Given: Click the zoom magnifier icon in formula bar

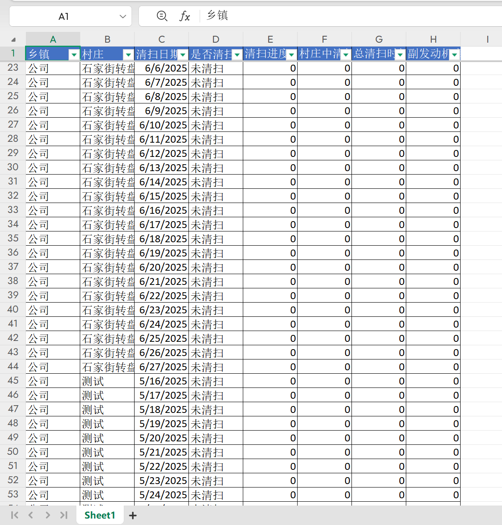Looking at the screenshot, I should click(162, 16).
